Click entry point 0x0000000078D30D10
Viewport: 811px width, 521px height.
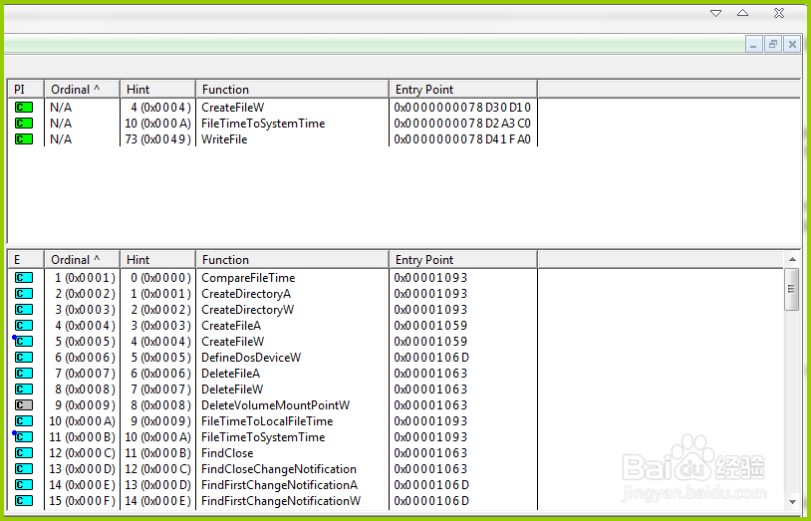[462, 108]
